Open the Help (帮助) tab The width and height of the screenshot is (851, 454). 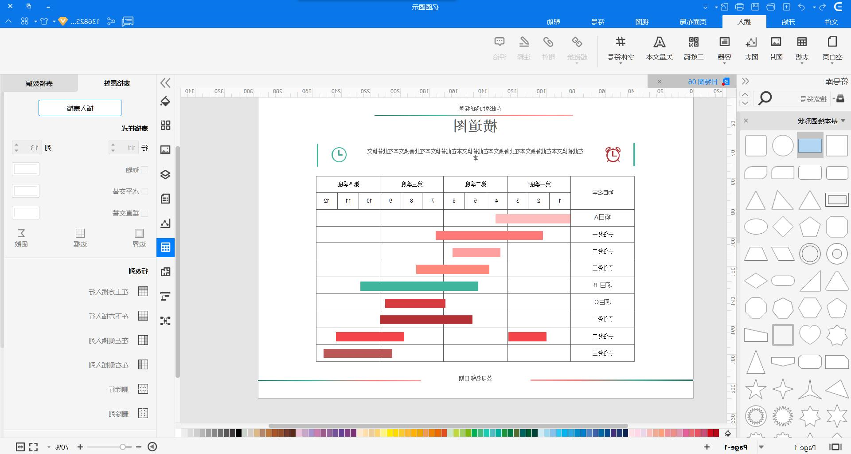[x=554, y=22]
